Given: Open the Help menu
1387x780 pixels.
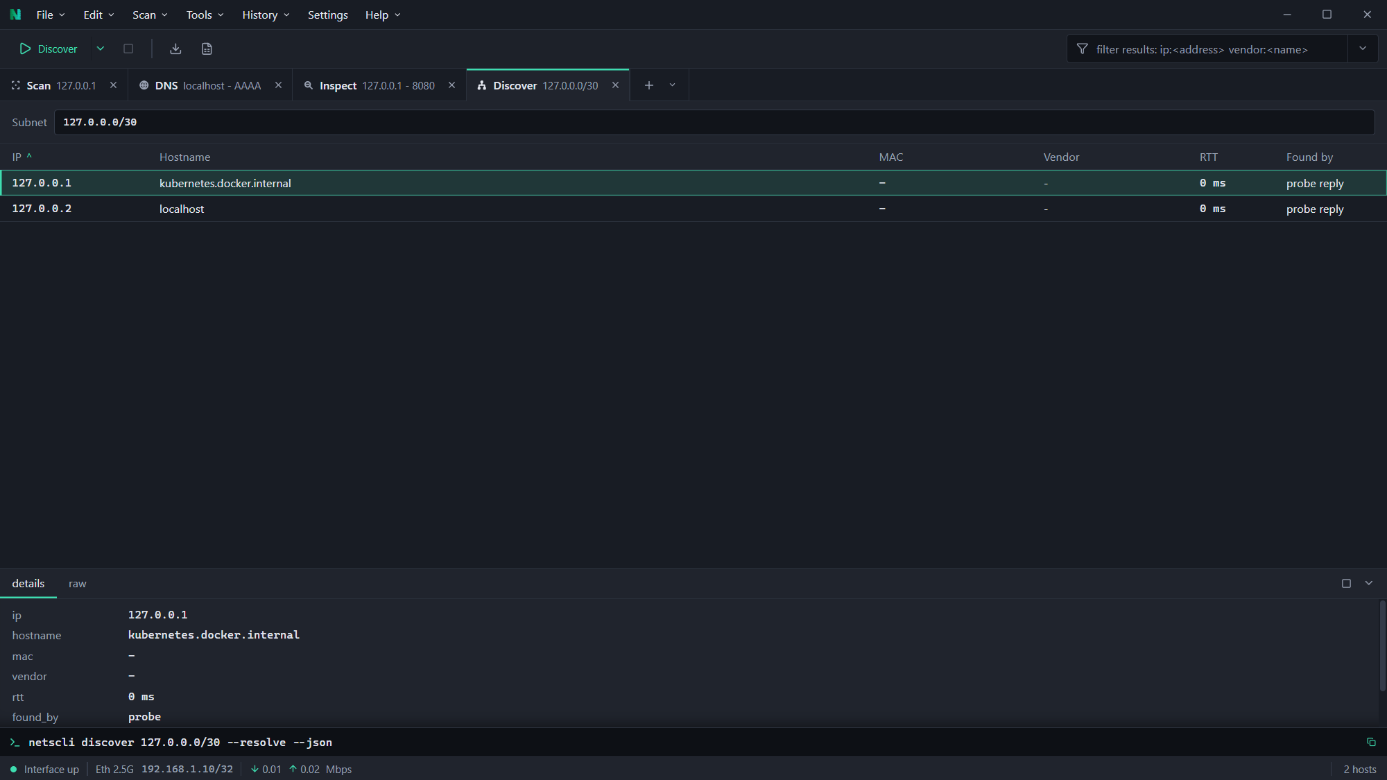Looking at the screenshot, I should (383, 15).
